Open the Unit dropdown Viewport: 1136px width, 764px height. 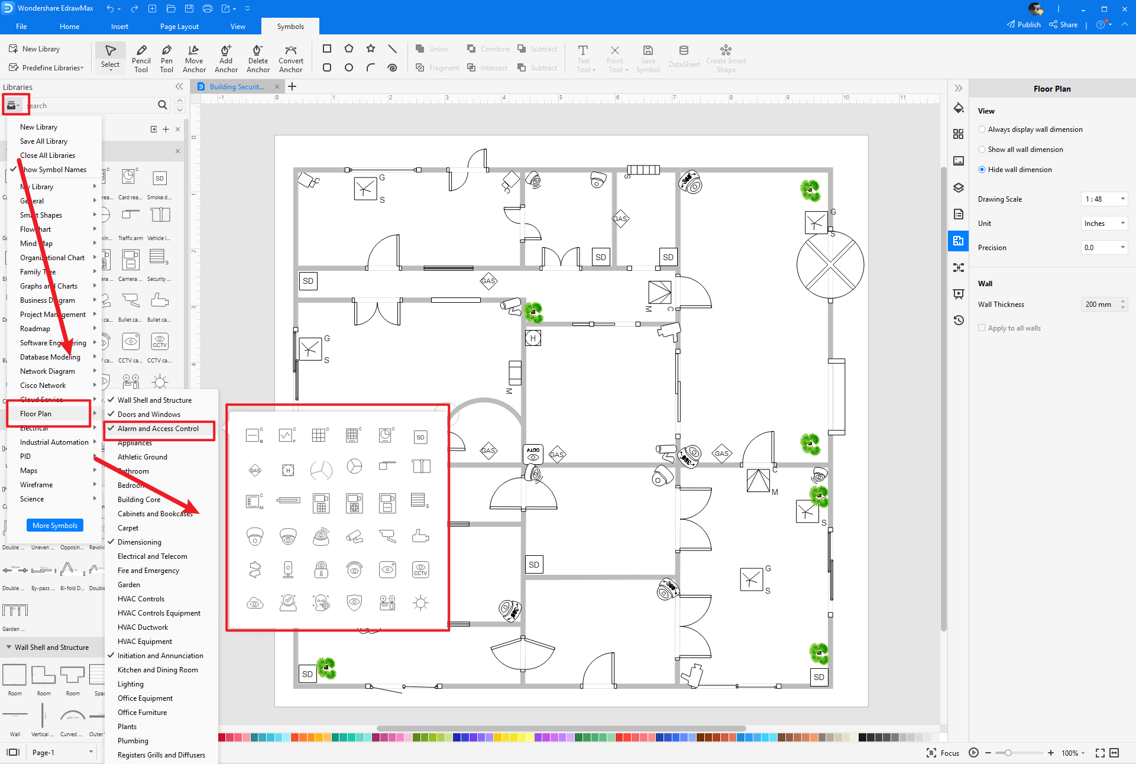[1104, 224]
